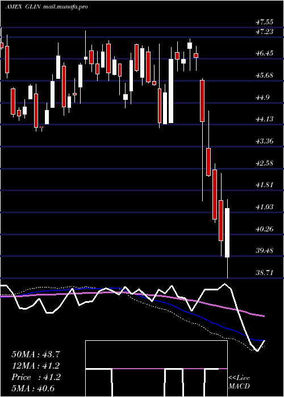Image resolution: width=284 pixels, height=397 pixels.
Task: Select the 46.45 price level label
Action: coord(265,53)
